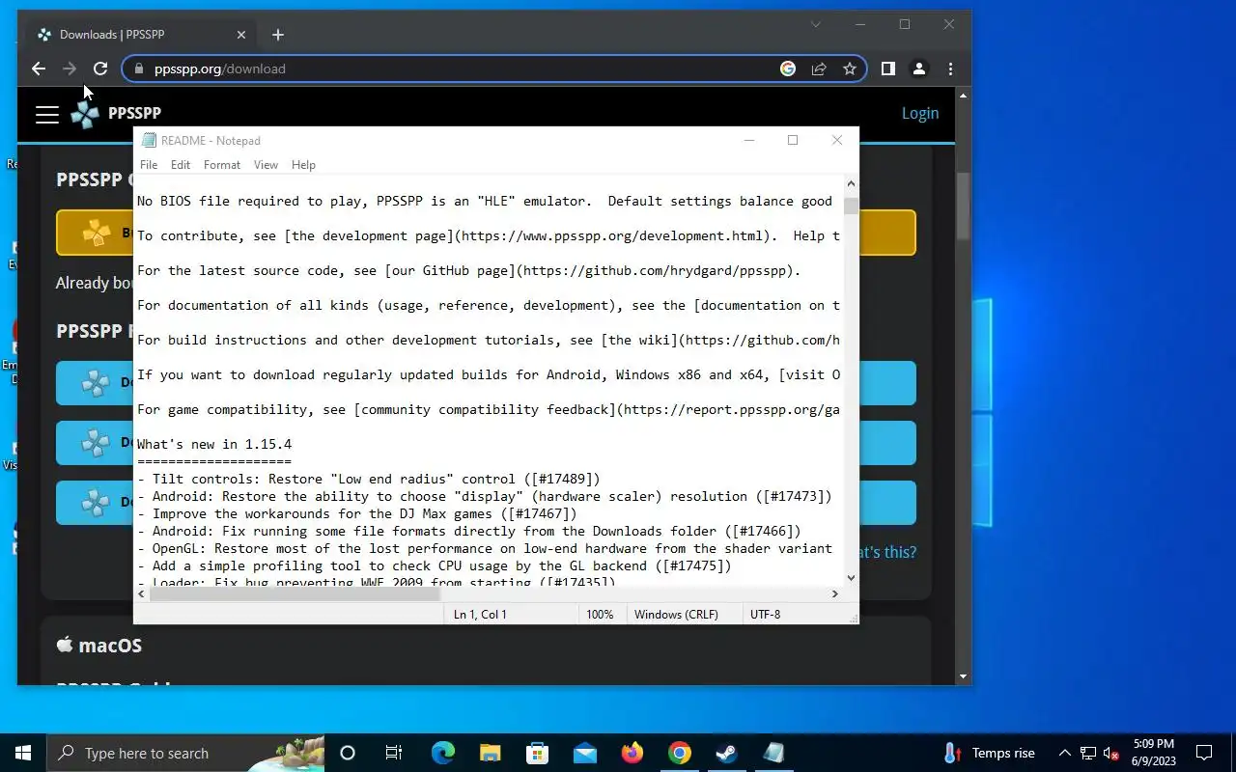Open Notepad View menu
The width and height of the screenshot is (1236, 772).
pos(266,165)
